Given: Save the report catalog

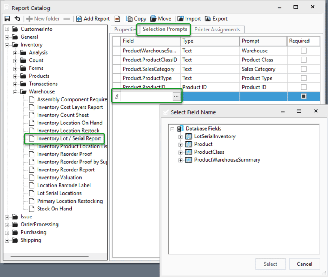Looking at the screenshot, I should [7, 18].
